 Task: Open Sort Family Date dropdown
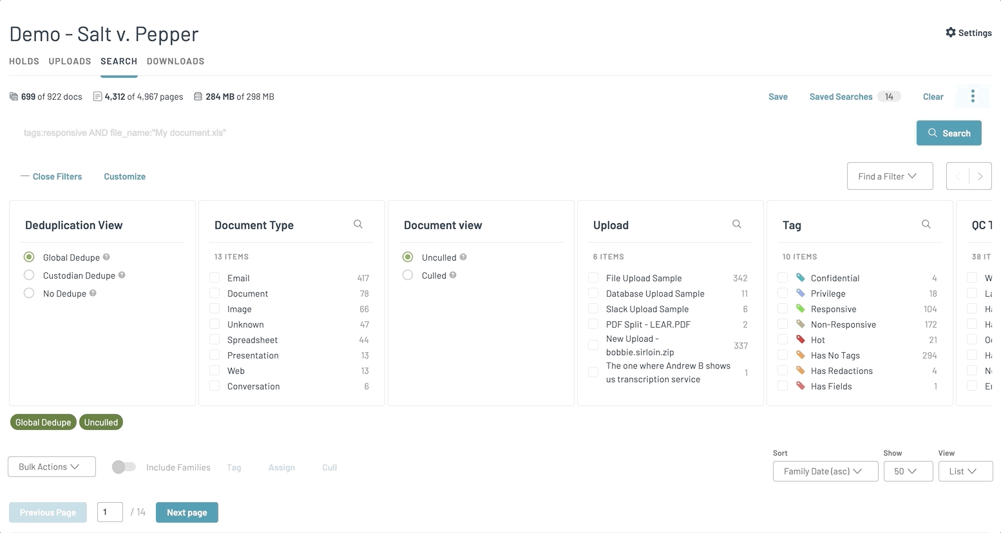[x=825, y=471]
